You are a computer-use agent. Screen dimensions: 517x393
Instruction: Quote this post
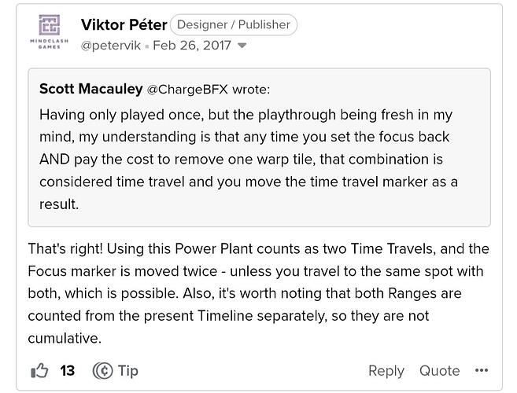439,371
